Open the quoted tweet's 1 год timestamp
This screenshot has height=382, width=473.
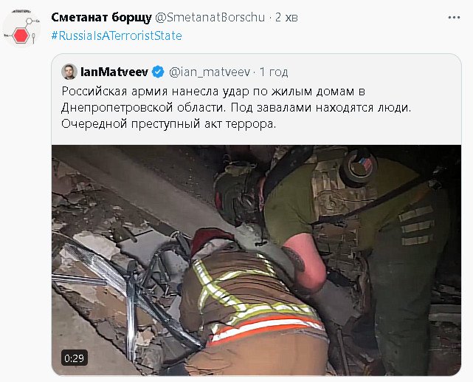pyautogui.click(x=274, y=72)
